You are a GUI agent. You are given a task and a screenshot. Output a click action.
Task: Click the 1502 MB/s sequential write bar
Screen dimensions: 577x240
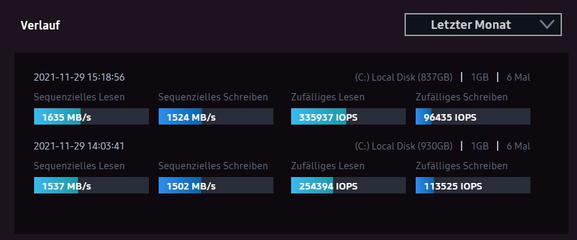point(216,185)
